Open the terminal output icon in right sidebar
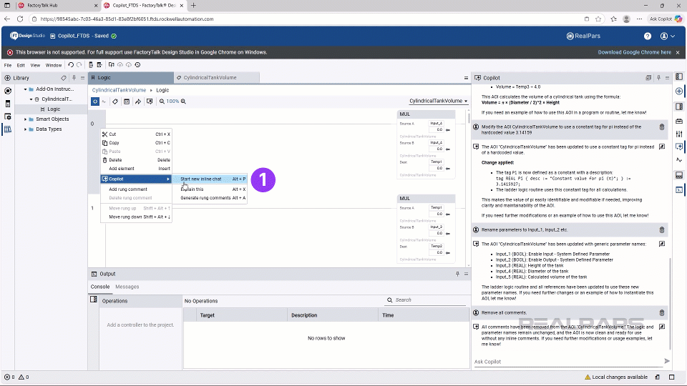Screen dimensions: 687x386 (679, 190)
